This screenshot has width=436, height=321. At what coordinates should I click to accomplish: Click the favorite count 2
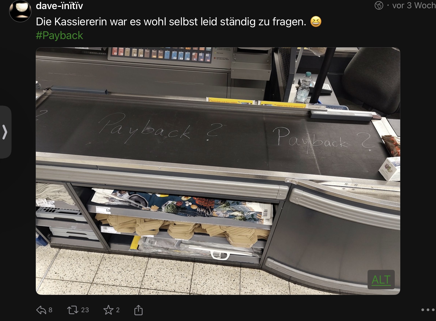coord(118,310)
